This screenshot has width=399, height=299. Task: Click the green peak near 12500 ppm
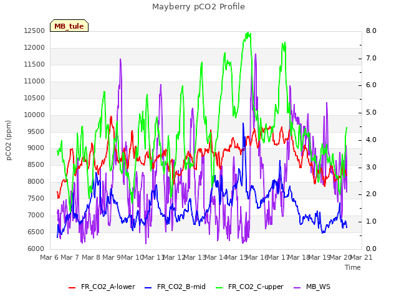click(248, 33)
